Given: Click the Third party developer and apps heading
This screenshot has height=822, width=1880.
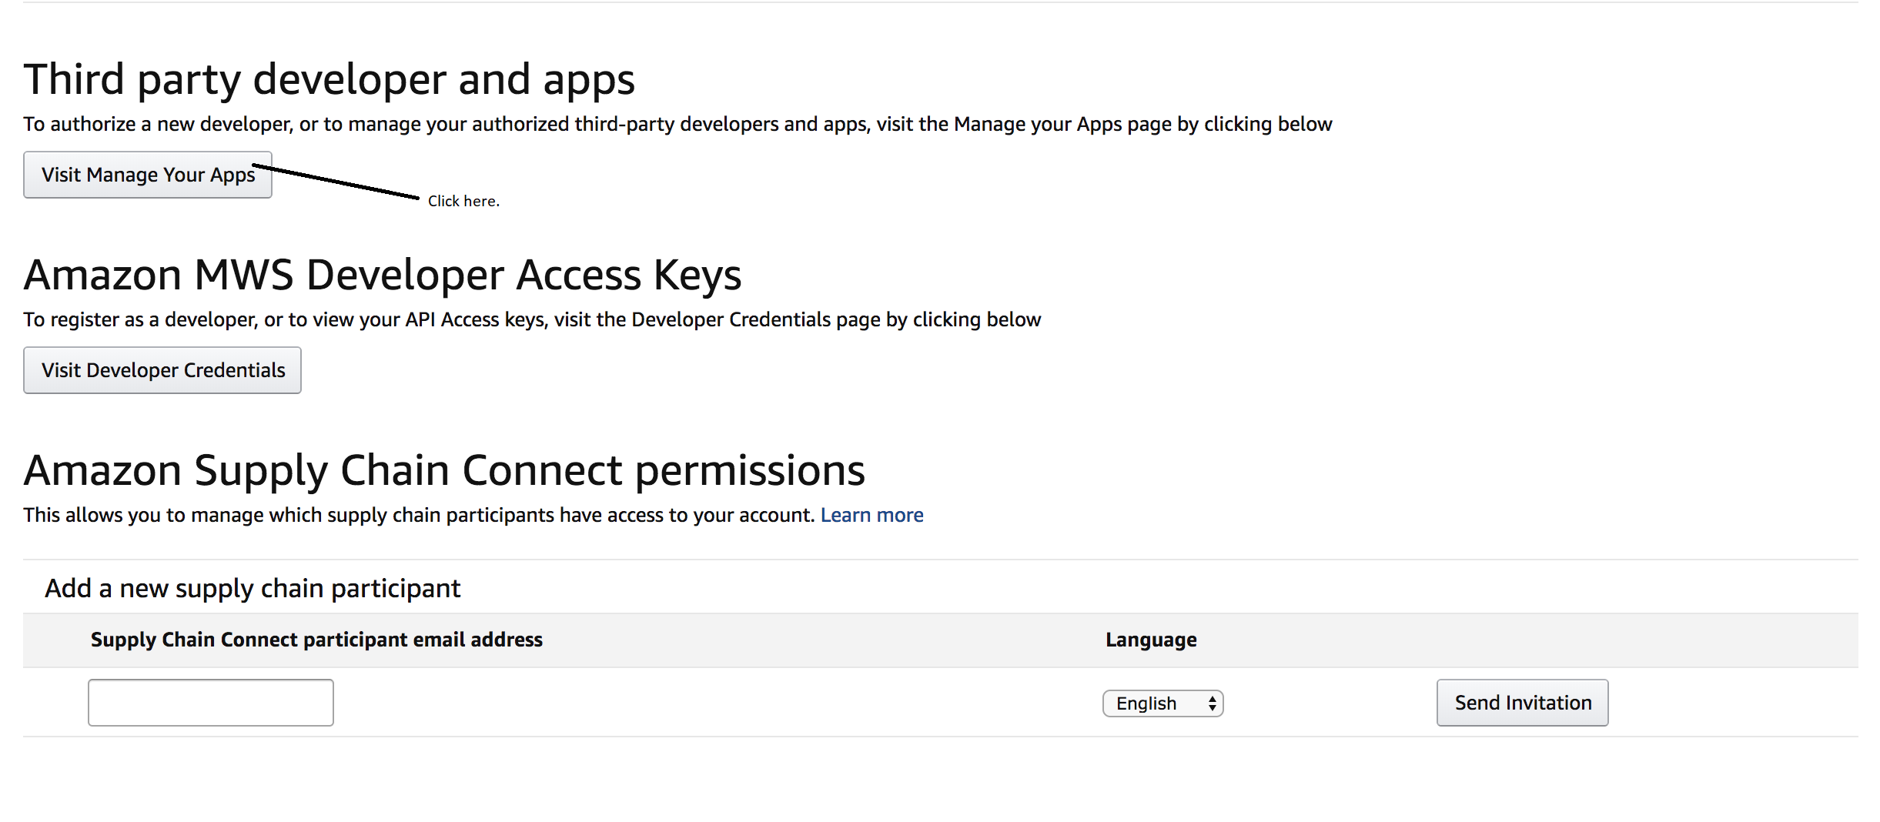Looking at the screenshot, I should click(x=329, y=79).
